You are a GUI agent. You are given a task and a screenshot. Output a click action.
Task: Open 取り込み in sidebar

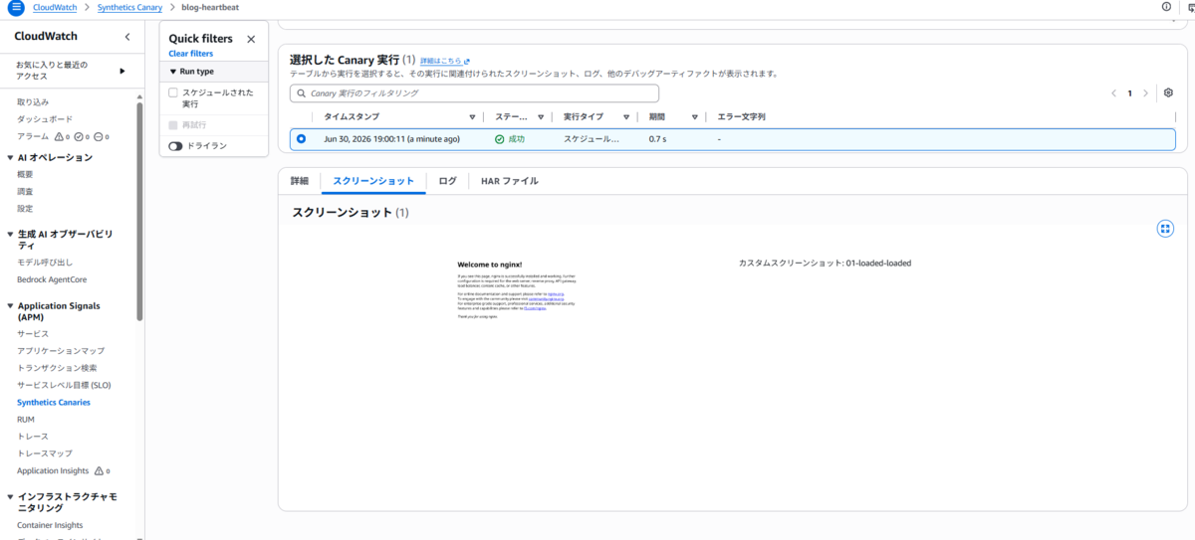33,102
